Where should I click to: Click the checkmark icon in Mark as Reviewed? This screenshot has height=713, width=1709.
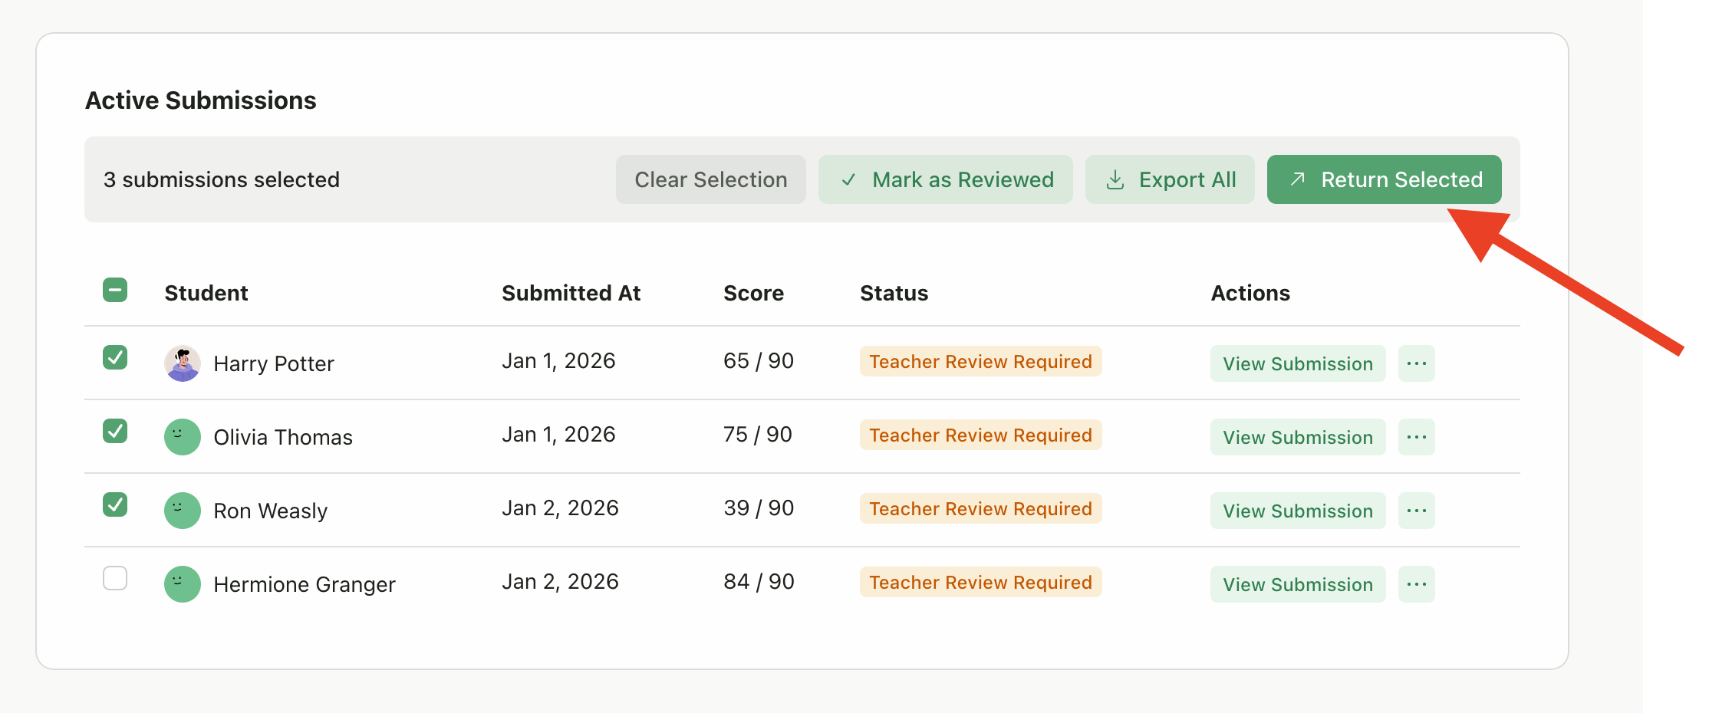[848, 179]
